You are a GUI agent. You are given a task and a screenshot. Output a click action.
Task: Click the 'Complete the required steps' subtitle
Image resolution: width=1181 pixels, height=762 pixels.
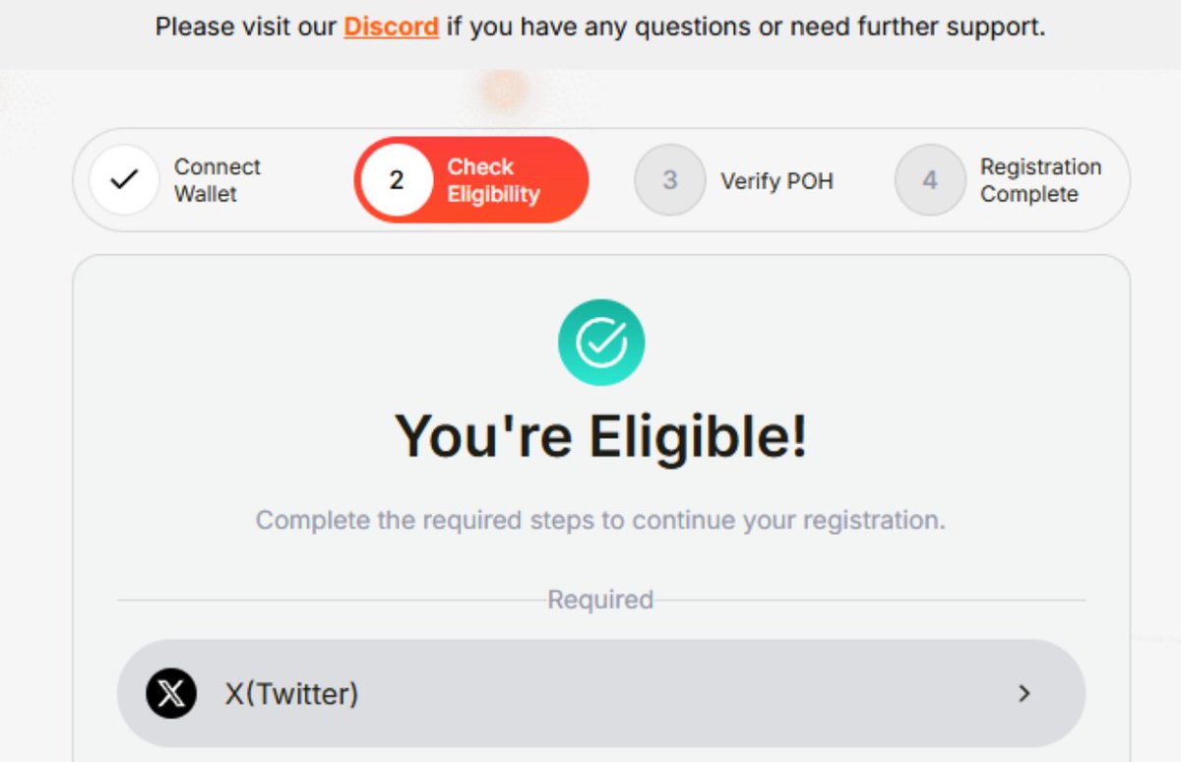[x=600, y=520]
